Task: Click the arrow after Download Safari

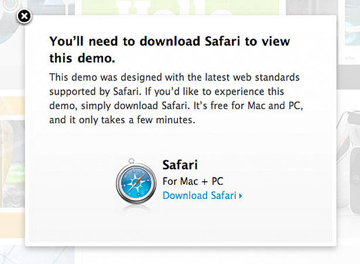Action: tap(241, 196)
